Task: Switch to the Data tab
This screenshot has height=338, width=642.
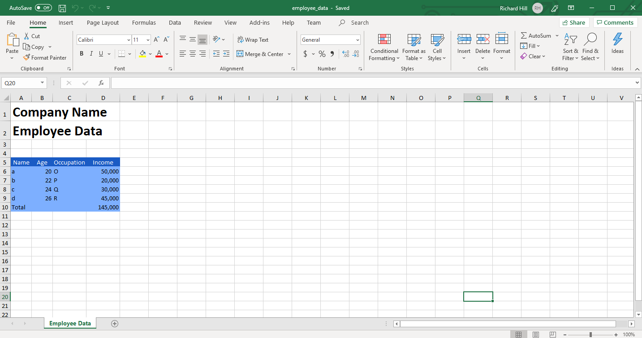Action: click(175, 22)
